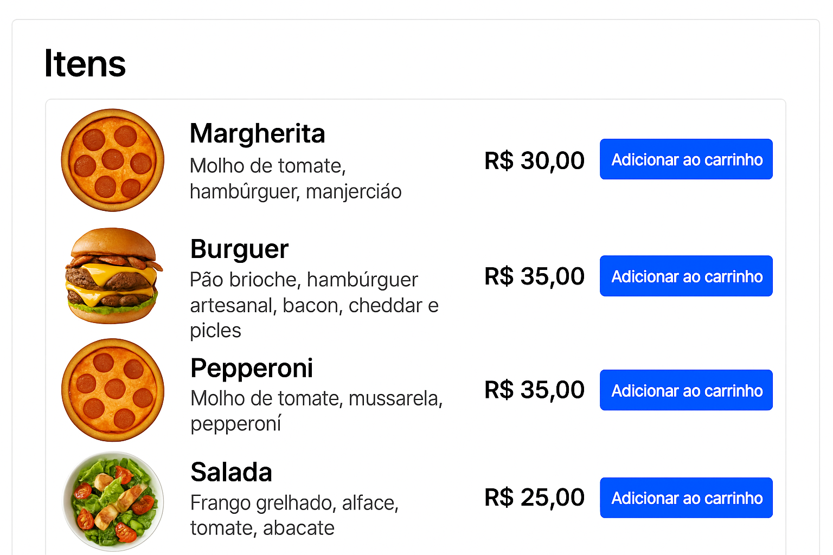833x555 pixels.
Task: Click the R$ 25,00 price of Salada
Action: coord(534,497)
